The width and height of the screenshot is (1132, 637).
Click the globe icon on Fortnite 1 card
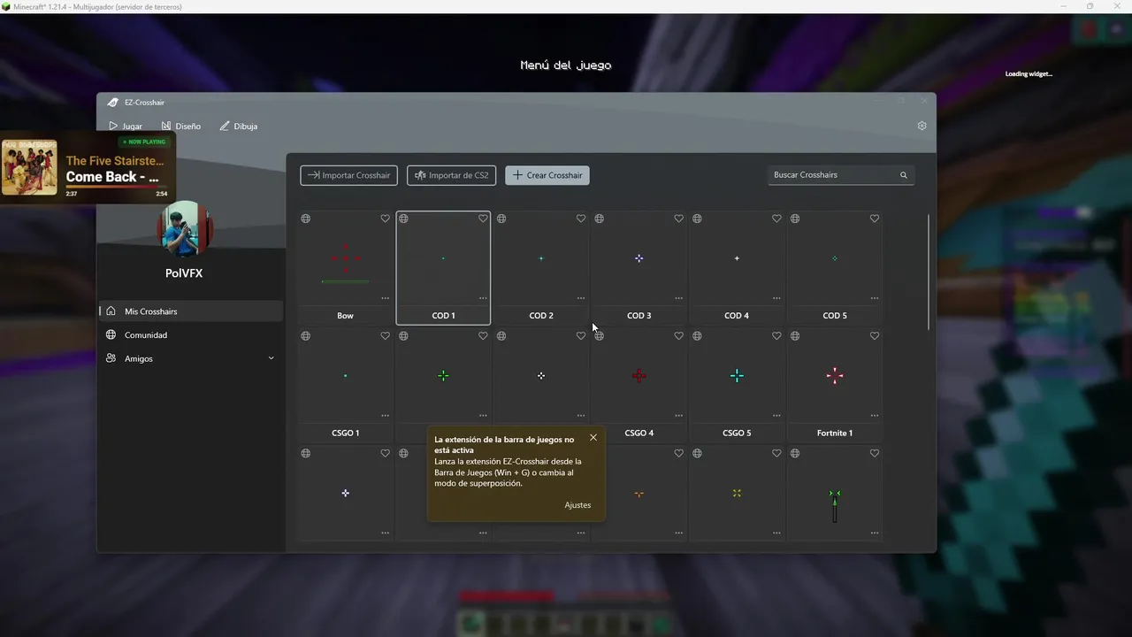click(795, 336)
